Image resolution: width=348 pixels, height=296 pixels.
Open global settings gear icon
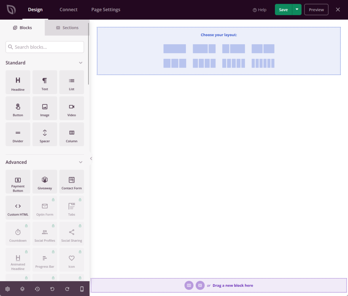(x=7, y=289)
